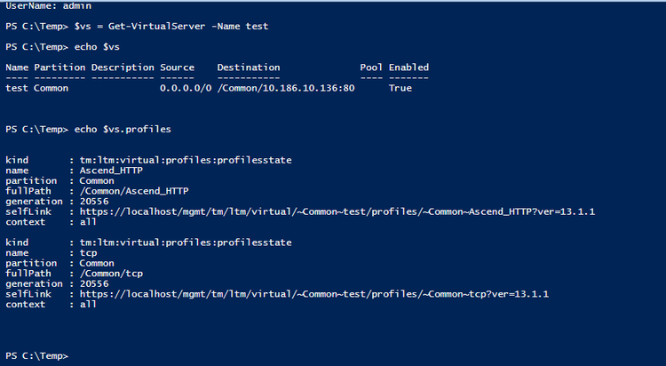The height and width of the screenshot is (366, 666).
Task: Click the Ascend_HTTP name value
Action: [x=111, y=170]
